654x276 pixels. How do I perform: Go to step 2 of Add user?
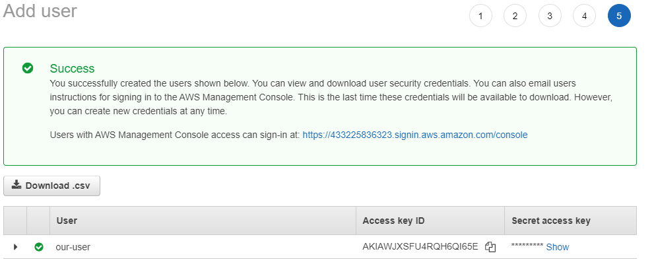[515, 16]
